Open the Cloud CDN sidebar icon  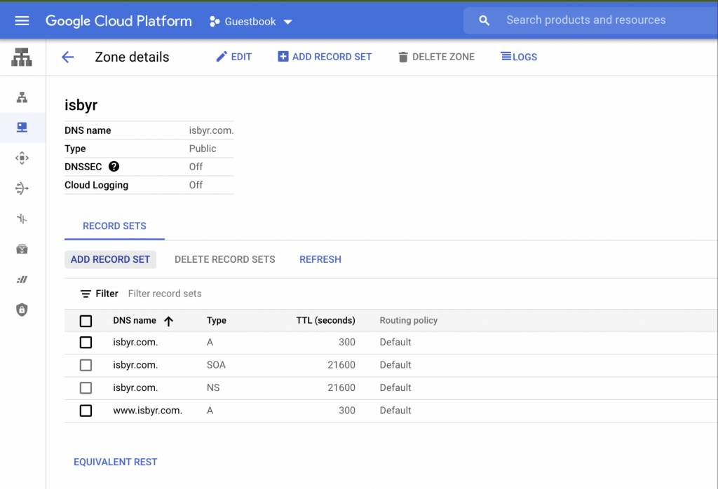[x=22, y=158]
